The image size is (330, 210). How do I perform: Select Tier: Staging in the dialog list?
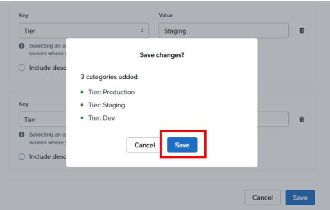[x=107, y=105]
